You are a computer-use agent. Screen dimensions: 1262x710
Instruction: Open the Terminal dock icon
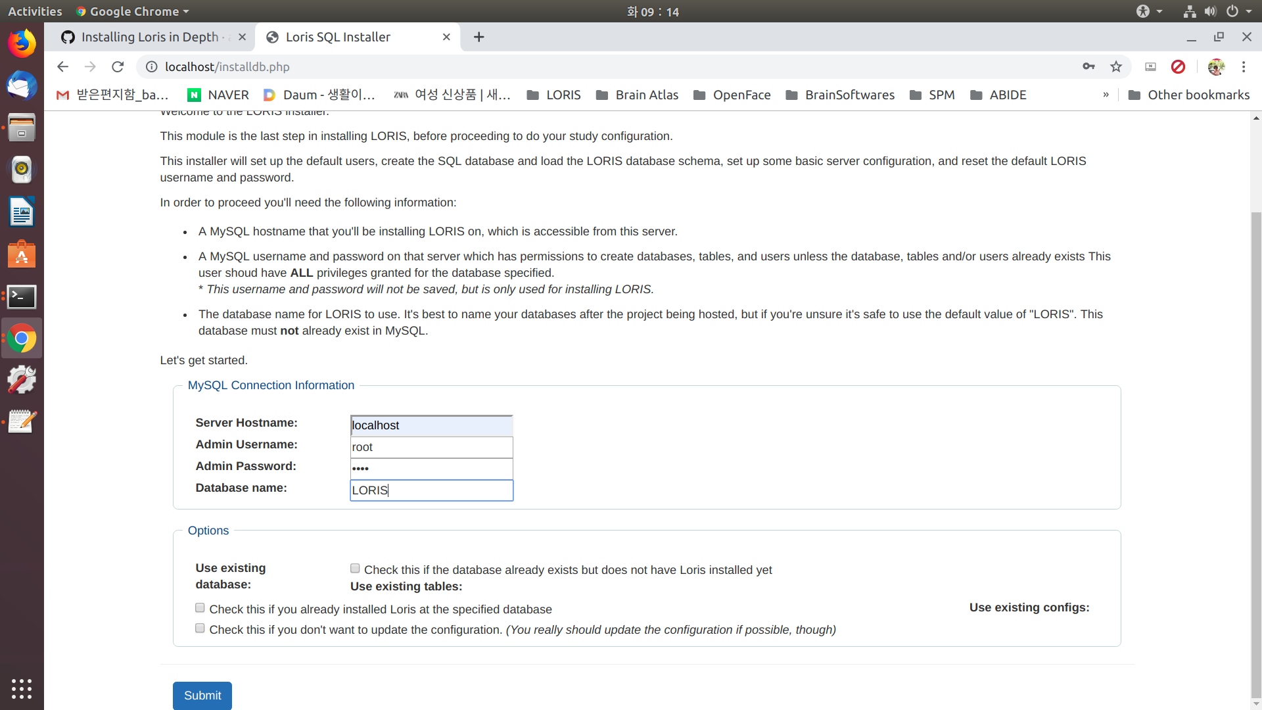pyautogui.click(x=22, y=296)
